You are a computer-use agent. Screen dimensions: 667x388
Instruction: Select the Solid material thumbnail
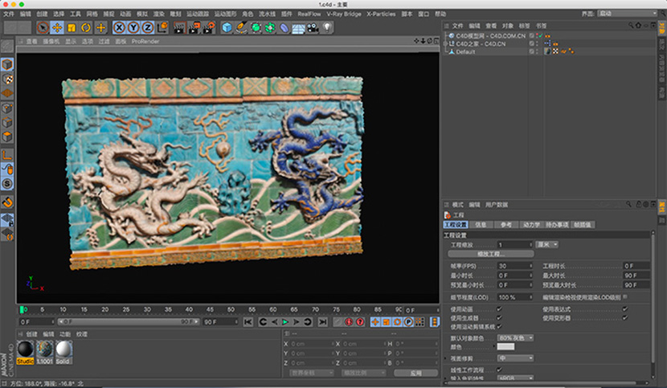pos(63,352)
